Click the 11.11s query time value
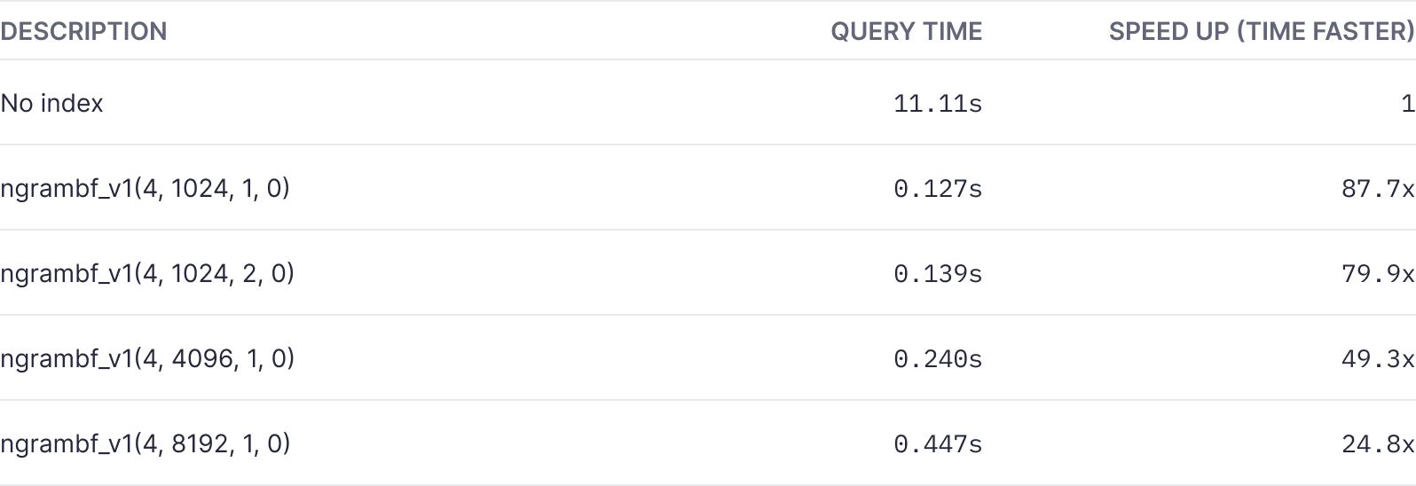Image resolution: width=1416 pixels, height=486 pixels. [x=937, y=104]
